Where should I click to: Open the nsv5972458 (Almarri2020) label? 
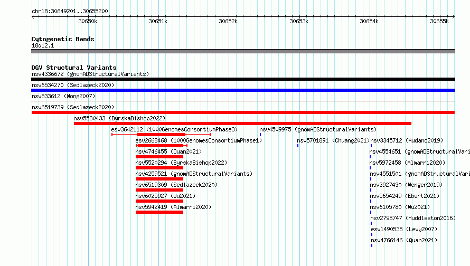[407, 163]
